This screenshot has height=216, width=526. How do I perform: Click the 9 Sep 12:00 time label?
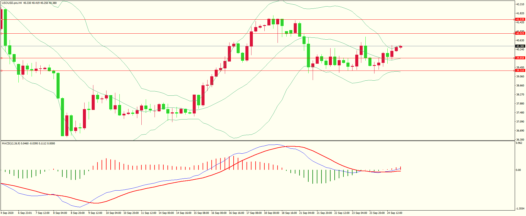[x=95, y=213]
